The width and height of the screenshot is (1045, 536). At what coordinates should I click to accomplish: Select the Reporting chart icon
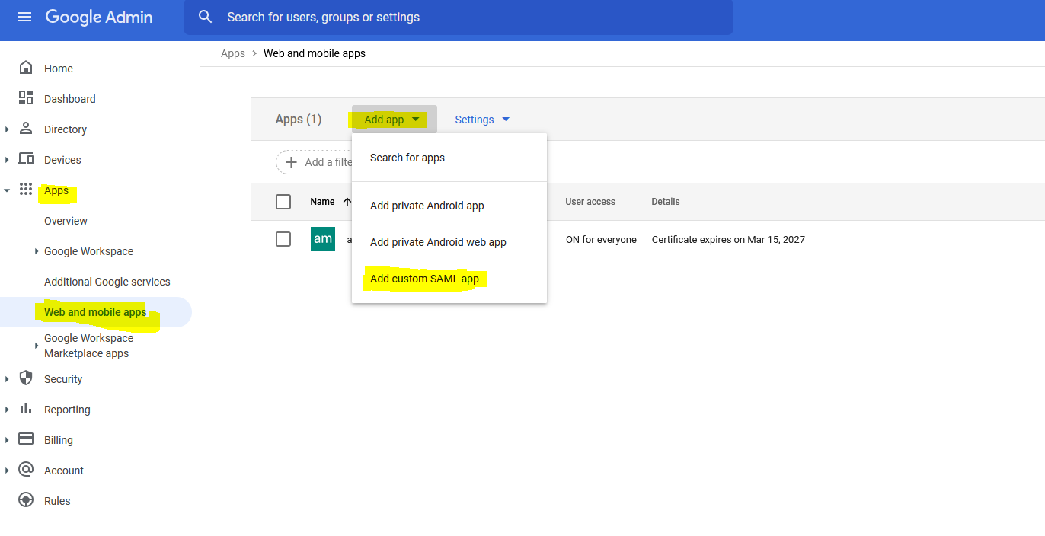25,409
